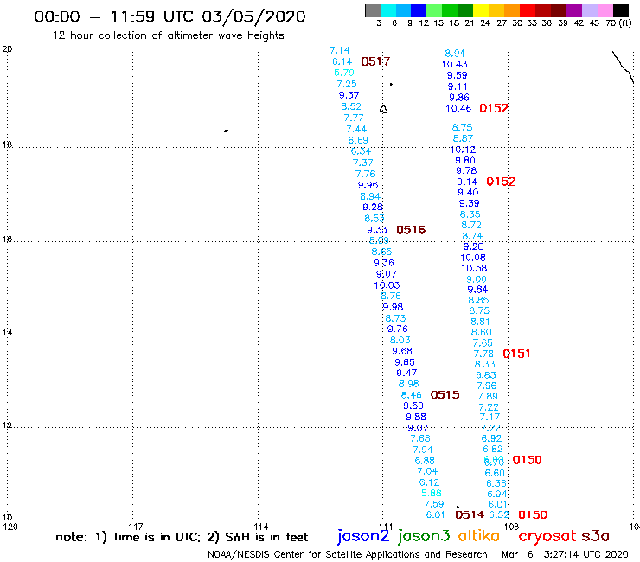Click the gray 3 ft legend swatch
Viewport: 640px width, 562px height.
[x=373, y=10]
